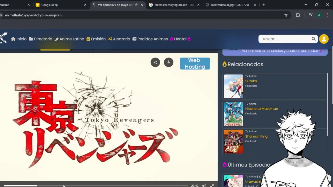Seek within the video progress bar
The image size is (333, 187).
(x=95, y=186)
